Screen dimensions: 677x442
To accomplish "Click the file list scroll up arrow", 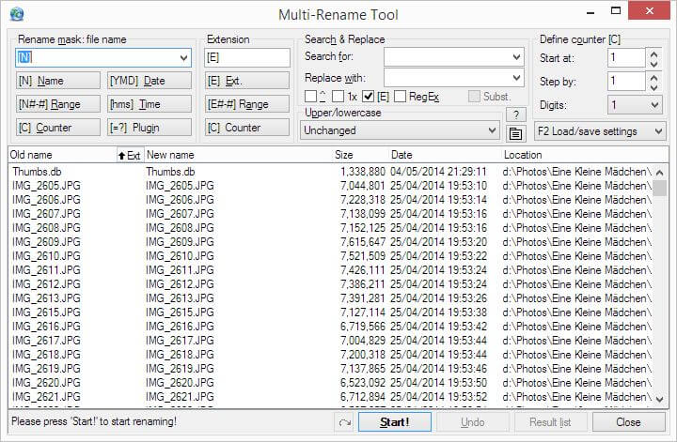I will pos(659,173).
